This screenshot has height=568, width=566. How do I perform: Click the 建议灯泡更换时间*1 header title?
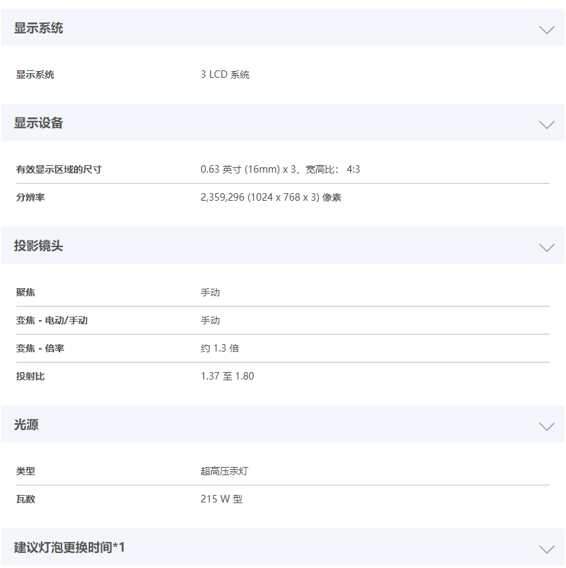point(69,548)
